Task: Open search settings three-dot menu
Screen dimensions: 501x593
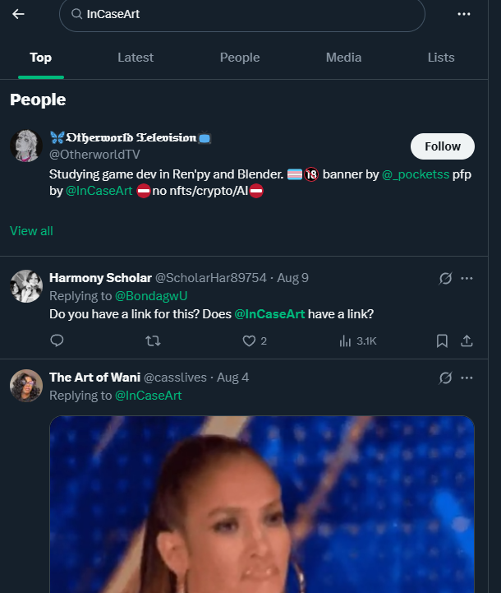Action: pos(464,14)
